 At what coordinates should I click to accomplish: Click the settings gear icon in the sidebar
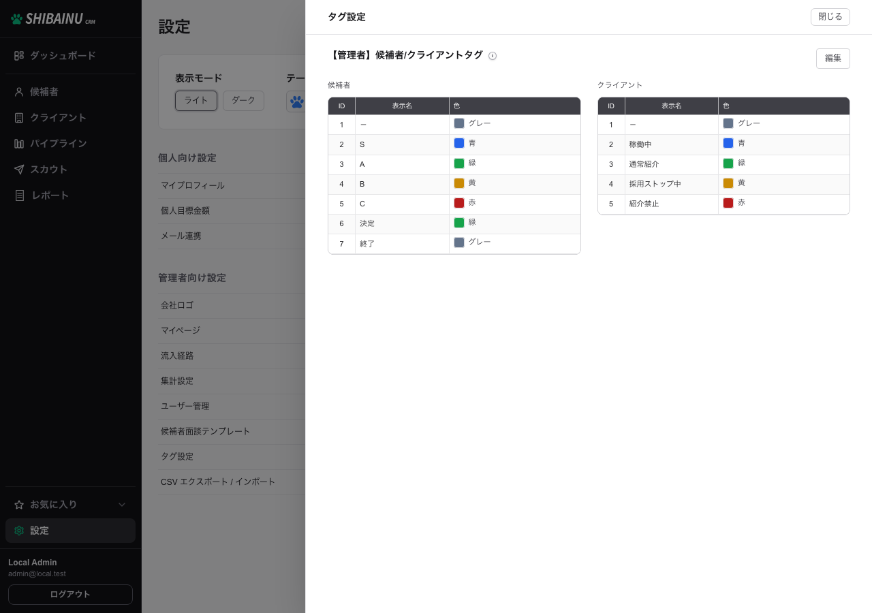coord(19,531)
